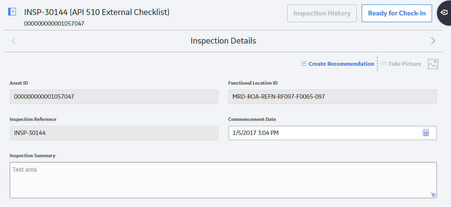This screenshot has width=451, height=207.
Task: Click the Functional Location ID field
Action: (333, 97)
